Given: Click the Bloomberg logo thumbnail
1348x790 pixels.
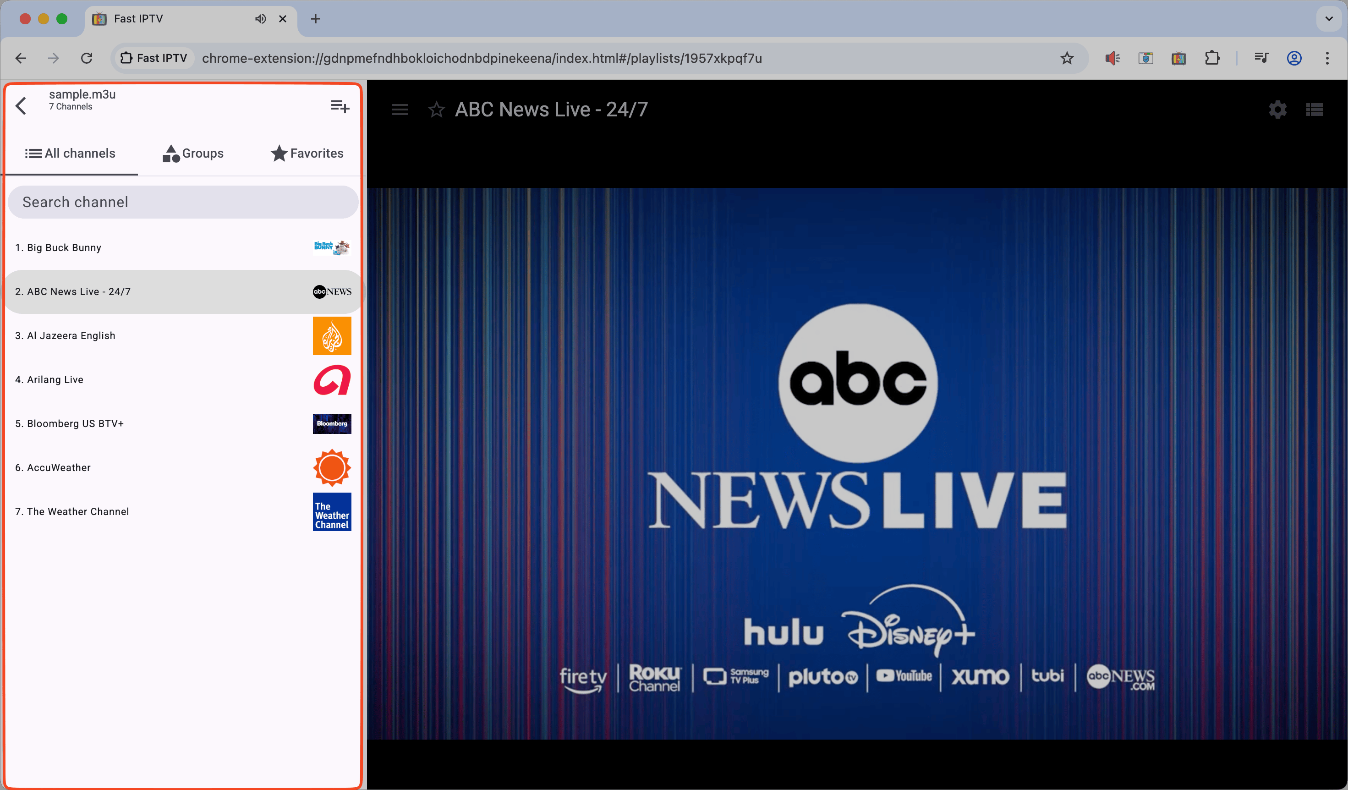Looking at the screenshot, I should (x=332, y=423).
